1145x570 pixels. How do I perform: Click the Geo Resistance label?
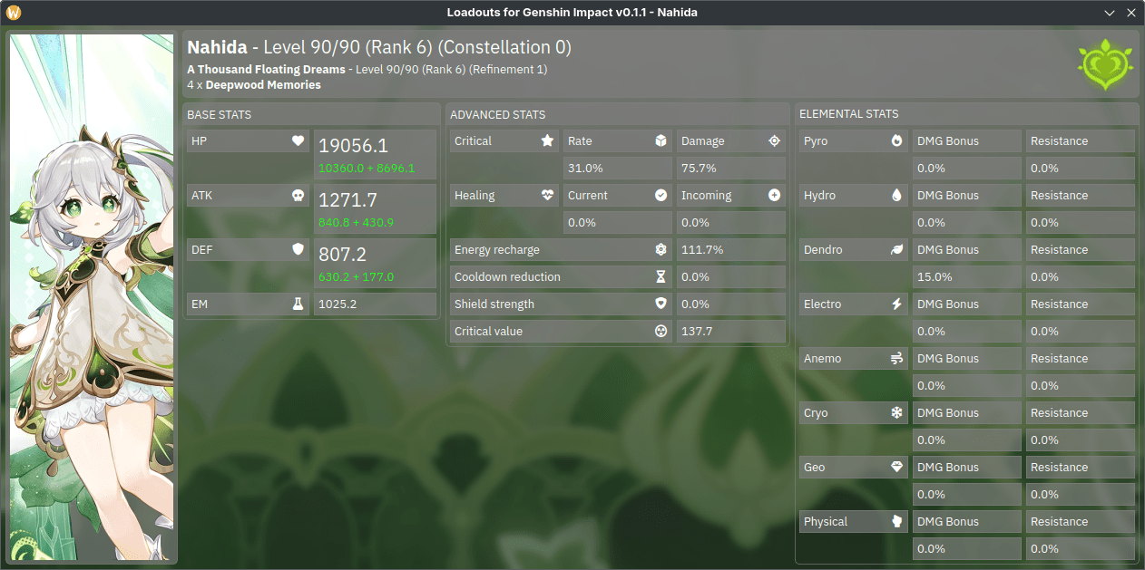[1059, 468]
